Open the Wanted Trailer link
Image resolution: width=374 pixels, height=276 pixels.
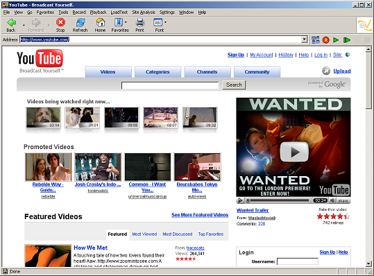click(x=253, y=210)
